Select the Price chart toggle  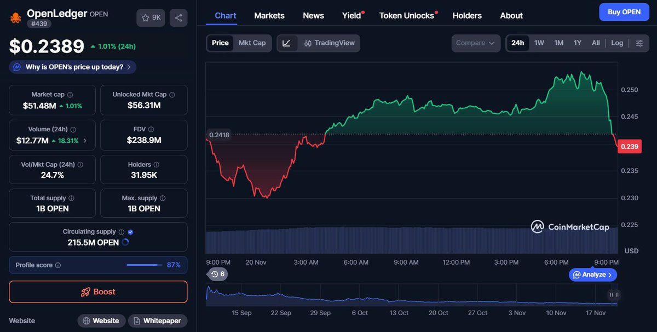(220, 43)
